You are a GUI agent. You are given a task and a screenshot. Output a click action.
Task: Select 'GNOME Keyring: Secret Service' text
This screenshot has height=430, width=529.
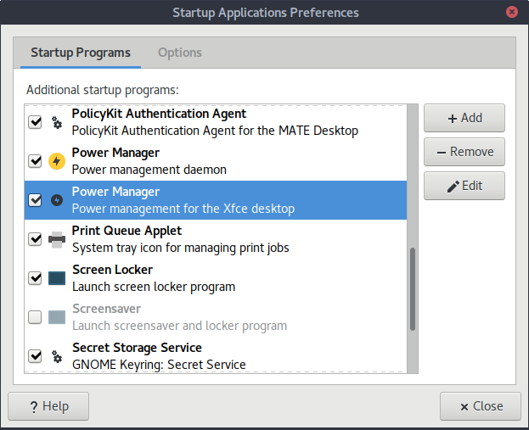tap(159, 365)
